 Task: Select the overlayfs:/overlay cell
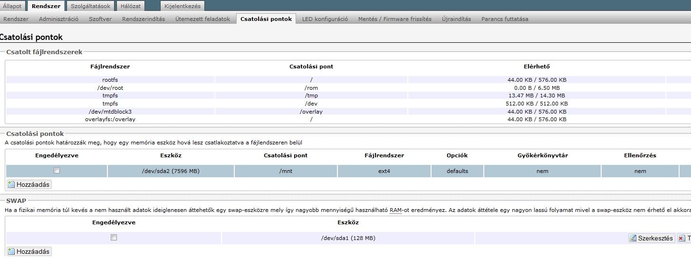tap(110, 119)
